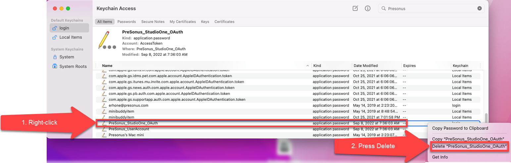Screen dimensions: 511x163
Task: Click application password cell of Presonus's Mac mini
Action: pos(331,135)
